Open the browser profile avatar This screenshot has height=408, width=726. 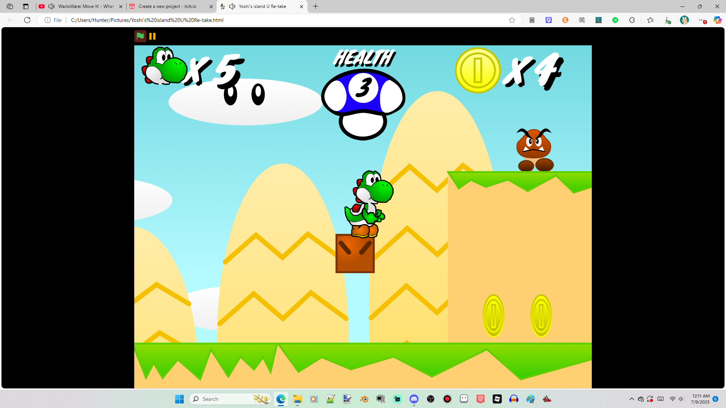click(x=684, y=20)
